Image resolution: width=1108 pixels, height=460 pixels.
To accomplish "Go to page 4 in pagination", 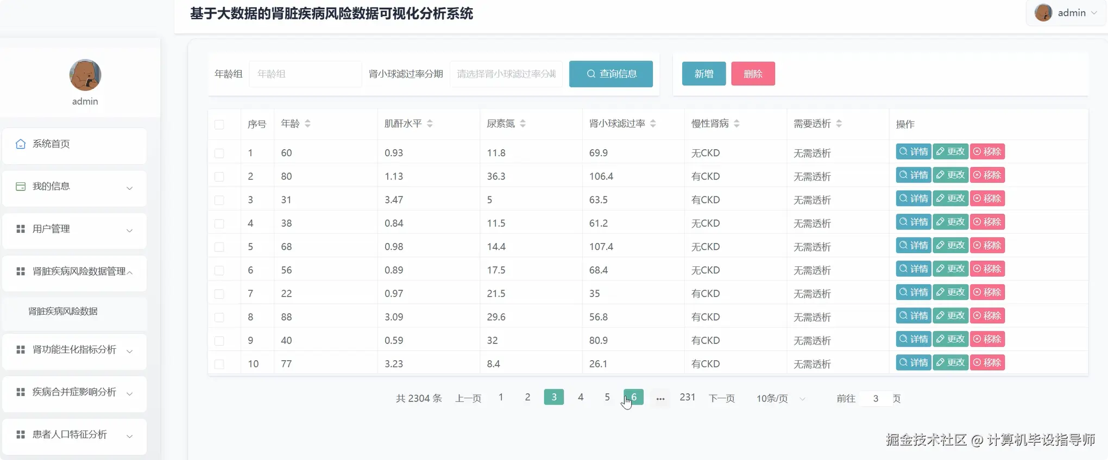I will [581, 397].
